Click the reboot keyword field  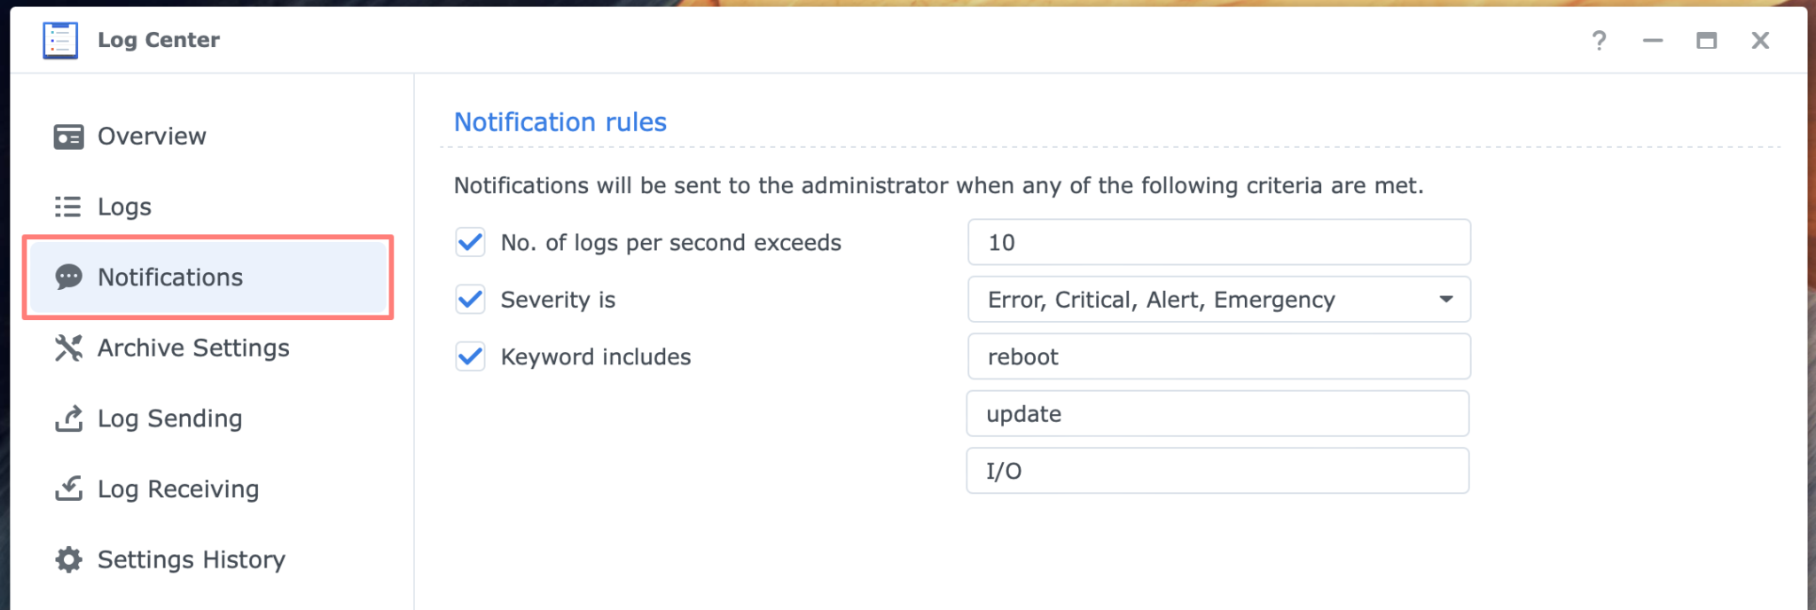coord(1218,356)
